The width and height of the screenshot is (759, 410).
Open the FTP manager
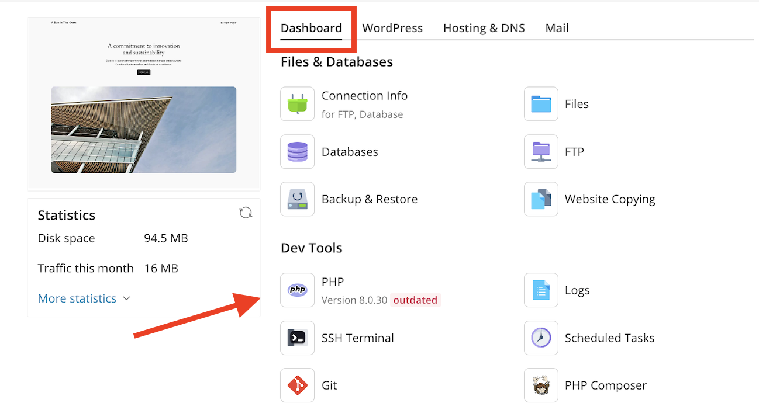point(574,152)
